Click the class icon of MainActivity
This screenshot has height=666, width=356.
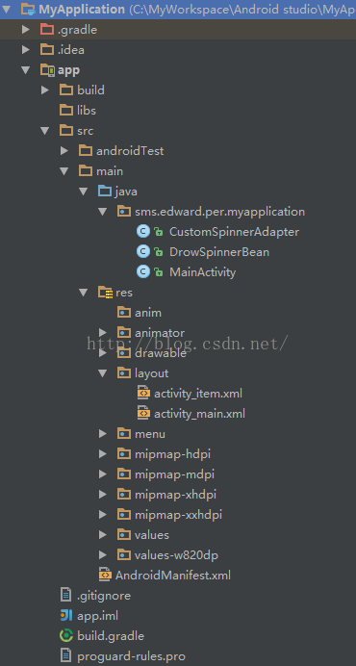[143, 271]
